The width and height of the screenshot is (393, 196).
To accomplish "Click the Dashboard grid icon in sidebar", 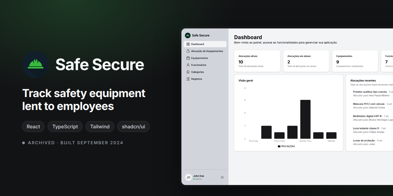I will (x=188, y=44).
